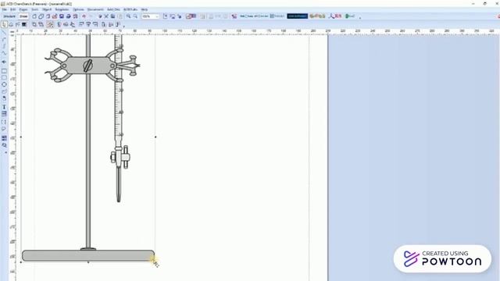This screenshot has width=500, height=281.
Task: Click the Copy icon
Action: click(112, 16)
